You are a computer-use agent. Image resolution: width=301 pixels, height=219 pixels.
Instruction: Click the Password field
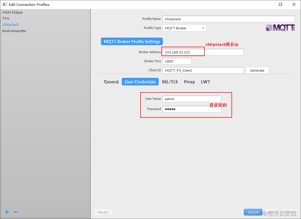pyautogui.click(x=192, y=109)
